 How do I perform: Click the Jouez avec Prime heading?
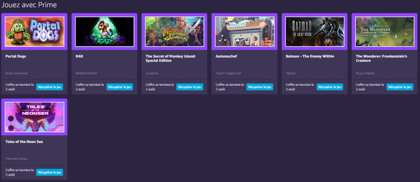coord(29,5)
